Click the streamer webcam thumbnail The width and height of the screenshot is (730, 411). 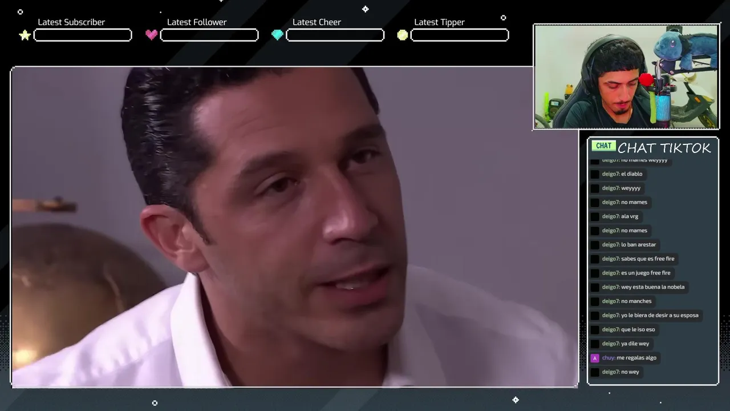(626, 76)
